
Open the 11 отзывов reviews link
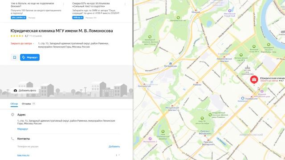tap(36, 36)
